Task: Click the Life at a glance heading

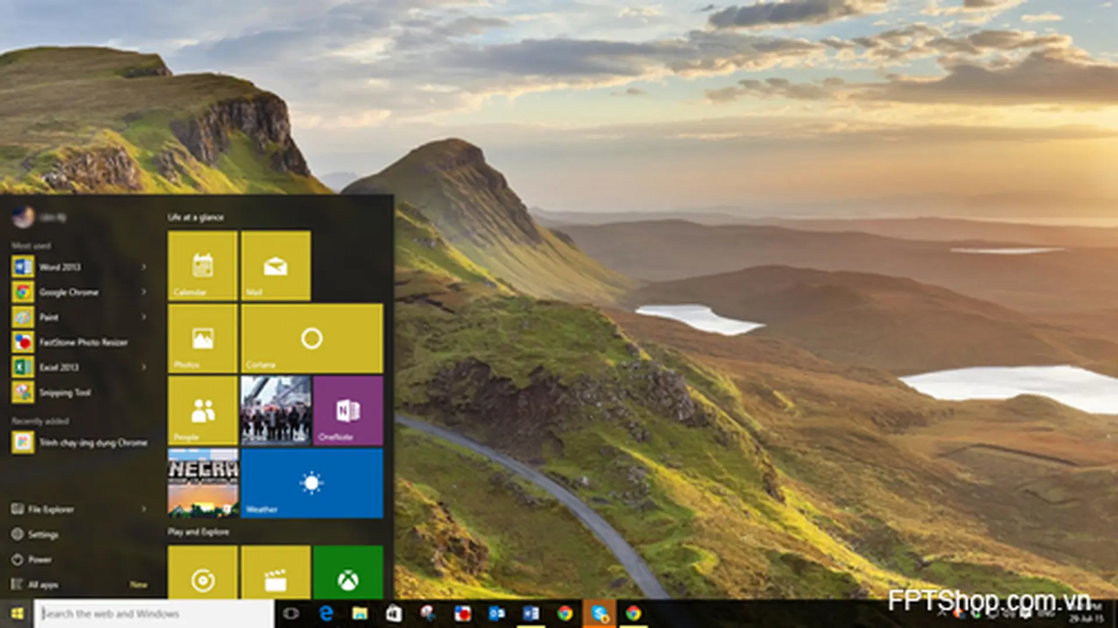Action: pos(196,217)
